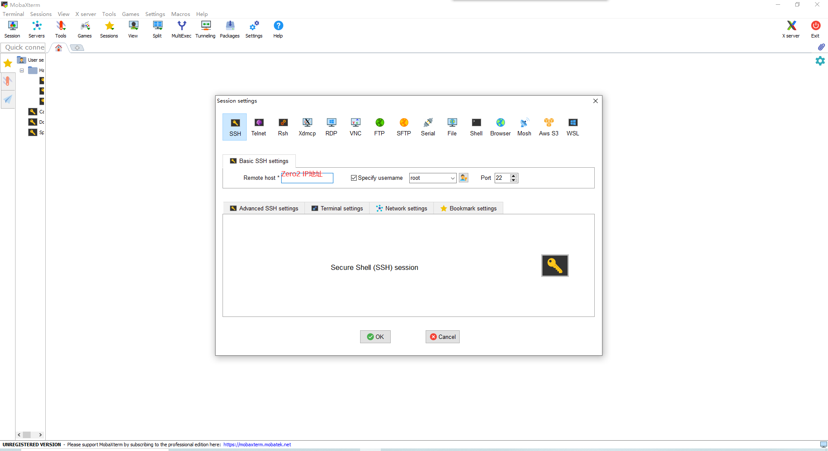
Task: Pick the SFTP session type
Action: (404, 127)
